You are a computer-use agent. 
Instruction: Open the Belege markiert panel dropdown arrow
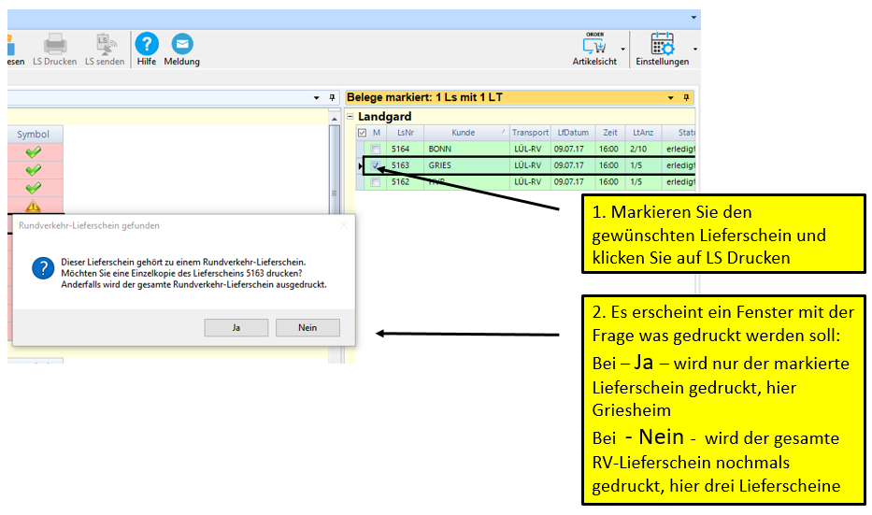(670, 97)
